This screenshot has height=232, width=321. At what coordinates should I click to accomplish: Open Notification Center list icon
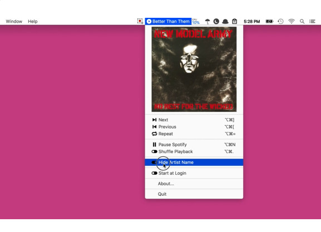(312, 21)
